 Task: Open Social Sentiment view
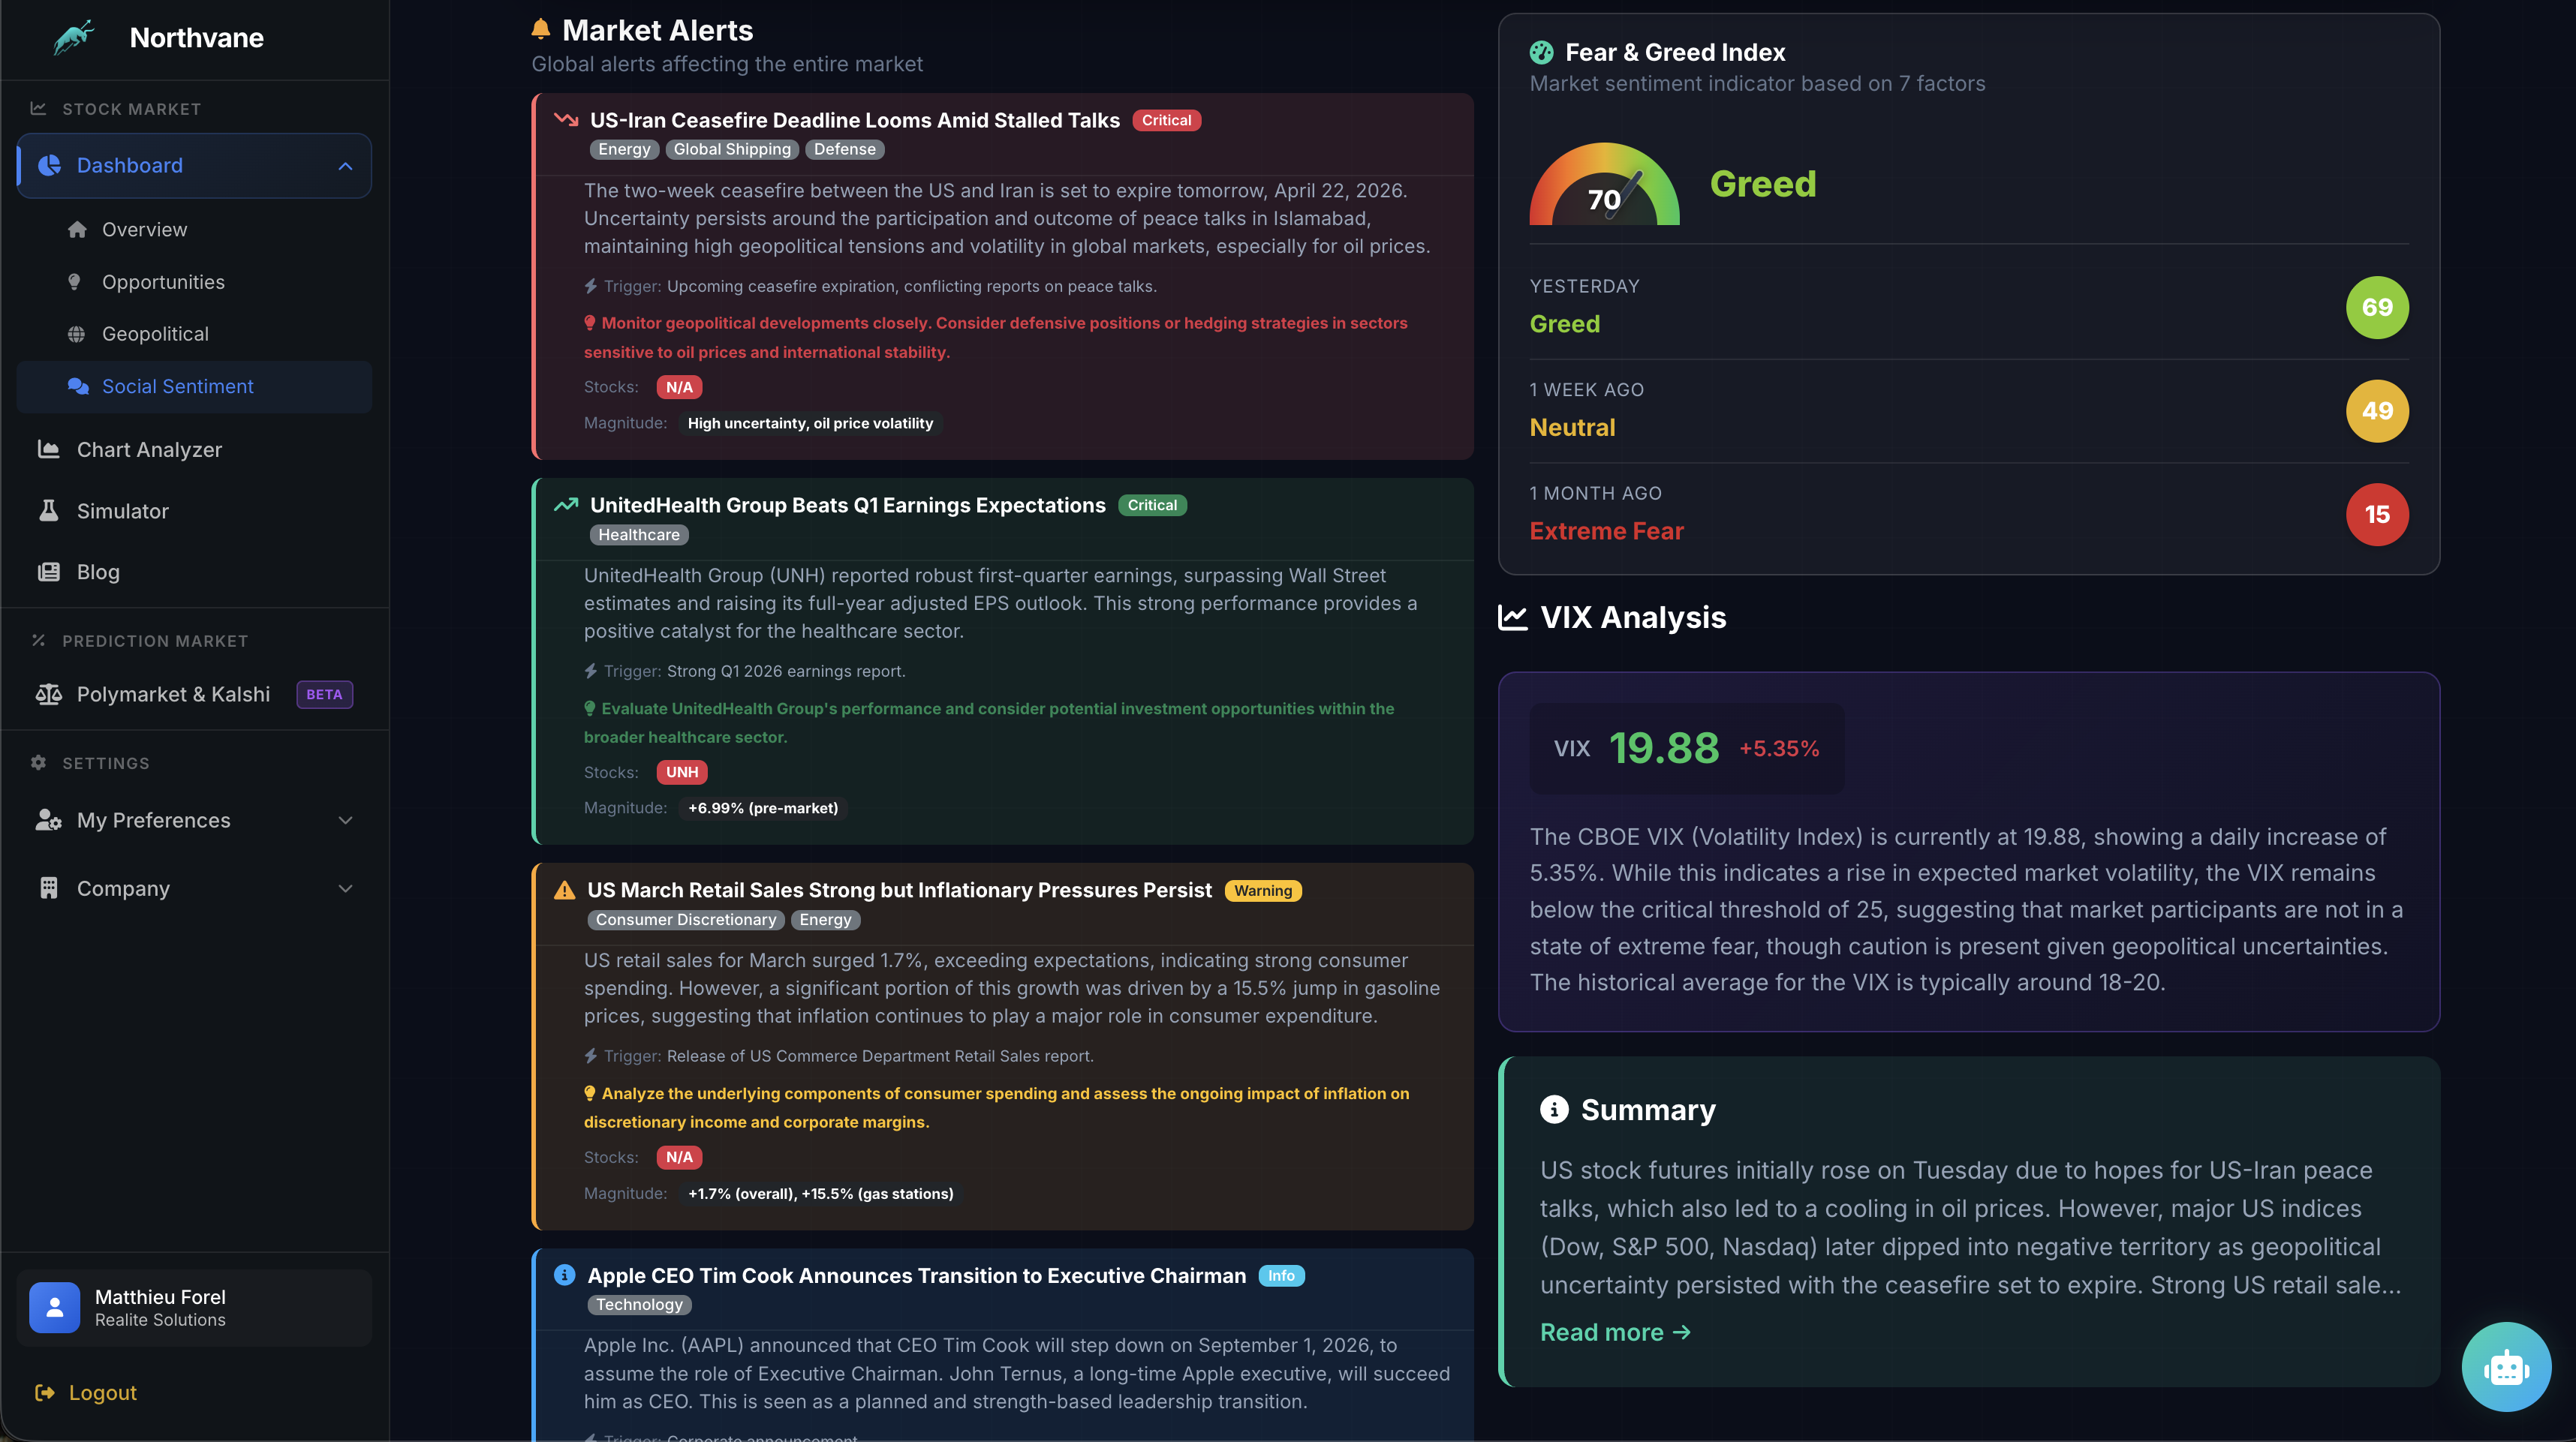coord(194,386)
